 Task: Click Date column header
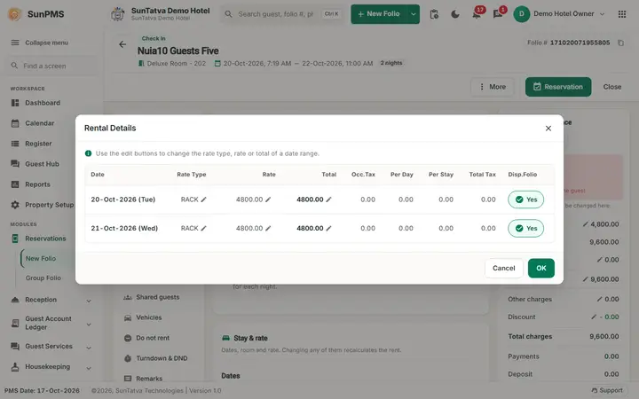click(98, 175)
